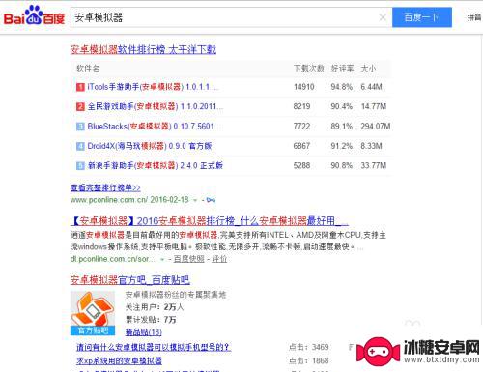Click www.pconline.com.cn URL text

109,200
